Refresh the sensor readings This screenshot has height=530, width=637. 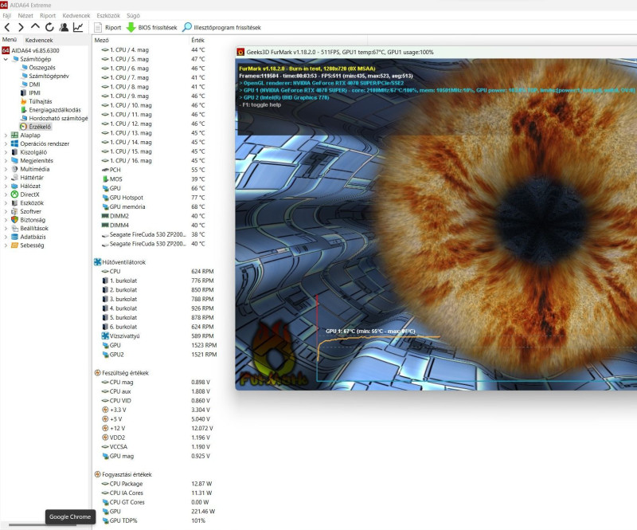pyautogui.click(x=49, y=27)
